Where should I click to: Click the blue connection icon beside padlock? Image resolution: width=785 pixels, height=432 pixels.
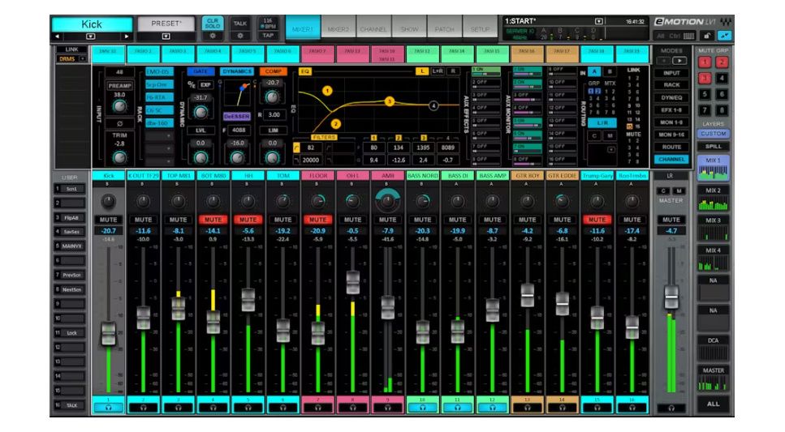[x=724, y=36]
